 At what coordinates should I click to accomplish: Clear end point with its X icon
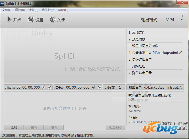point(99,87)
